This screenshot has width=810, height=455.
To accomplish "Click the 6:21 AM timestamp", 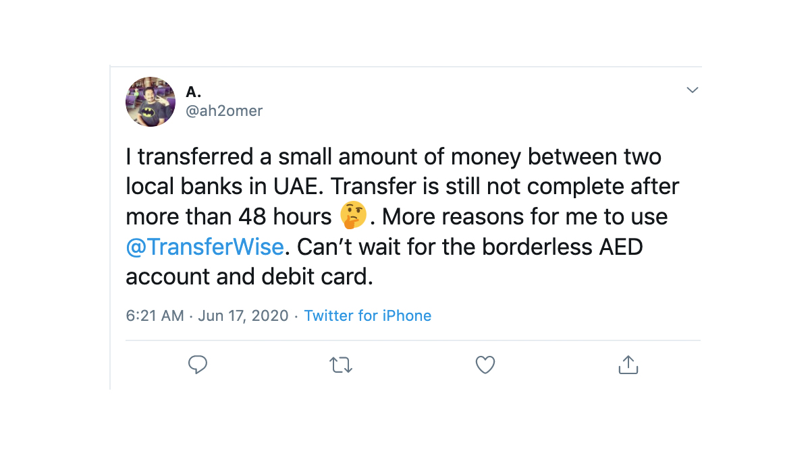I will pos(155,315).
